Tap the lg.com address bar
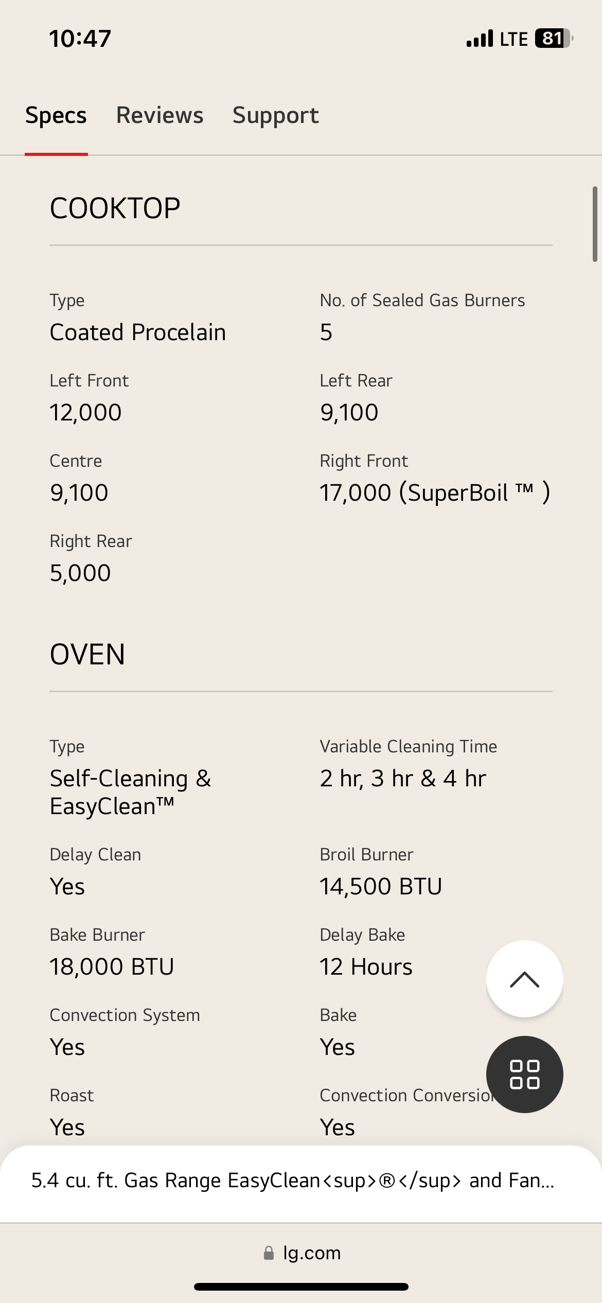 click(x=312, y=1253)
